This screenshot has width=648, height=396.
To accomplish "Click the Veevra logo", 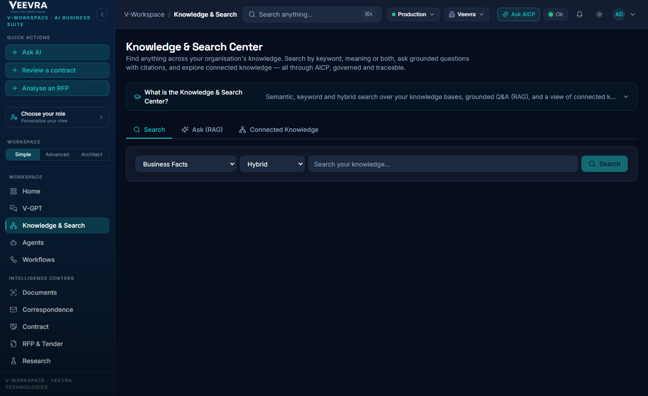I will click(28, 6).
